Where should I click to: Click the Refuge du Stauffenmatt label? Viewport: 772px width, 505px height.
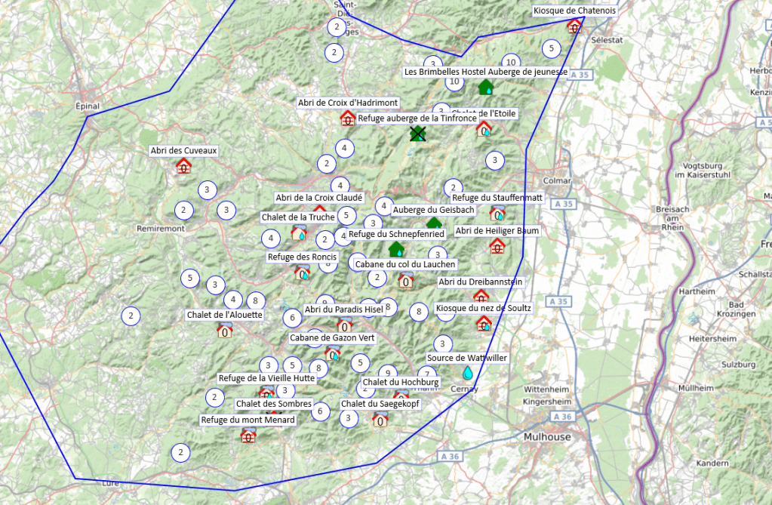(x=497, y=198)
